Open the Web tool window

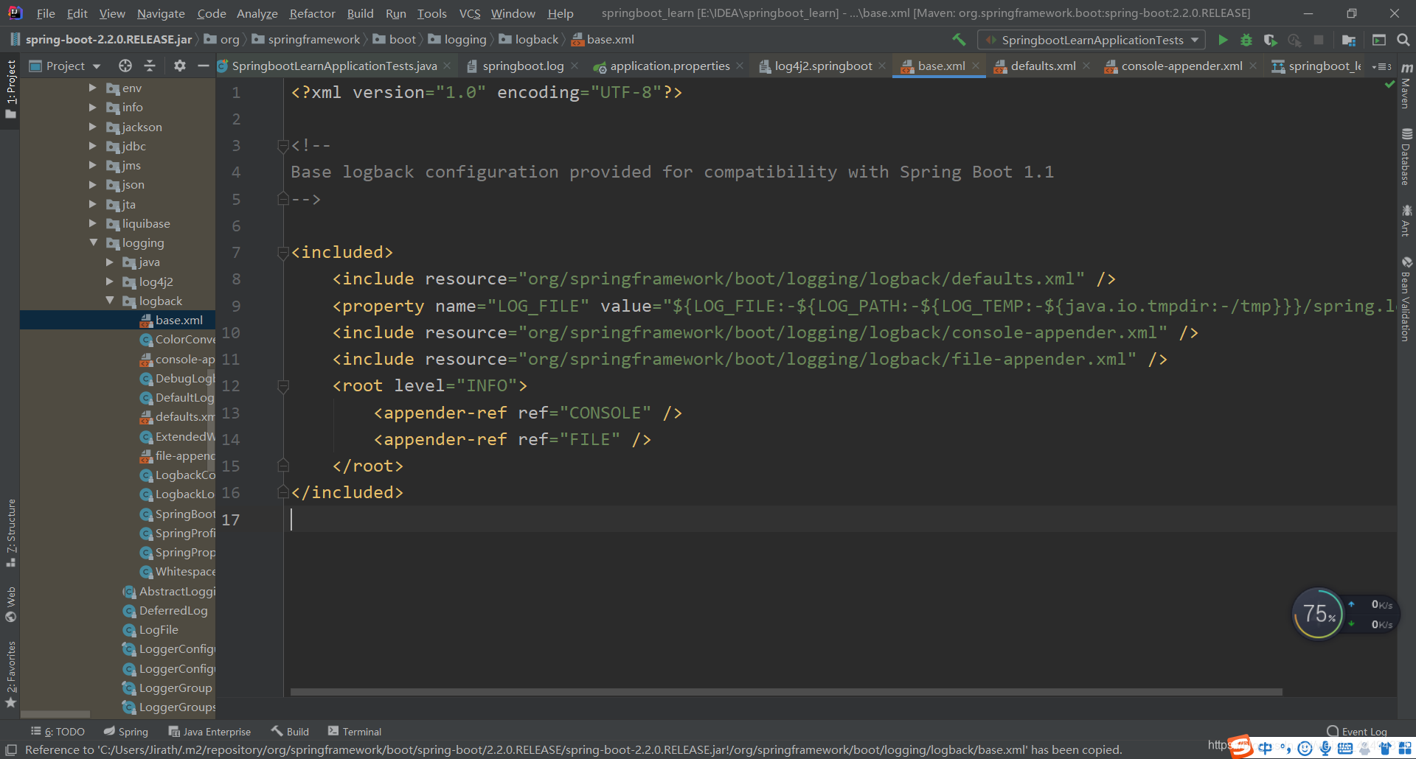[x=10, y=604]
